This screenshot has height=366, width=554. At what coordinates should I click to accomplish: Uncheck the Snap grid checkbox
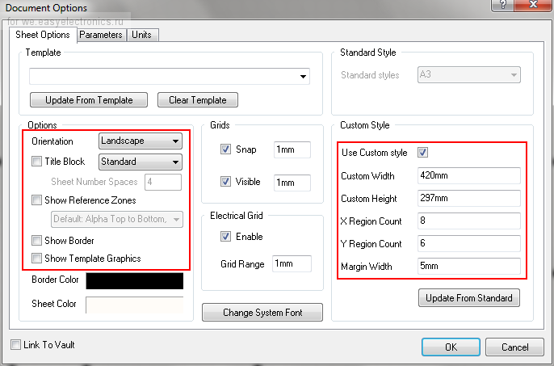pyautogui.click(x=226, y=149)
